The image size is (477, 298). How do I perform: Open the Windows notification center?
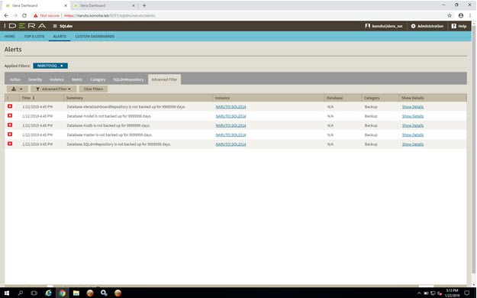pyautogui.click(x=466, y=293)
